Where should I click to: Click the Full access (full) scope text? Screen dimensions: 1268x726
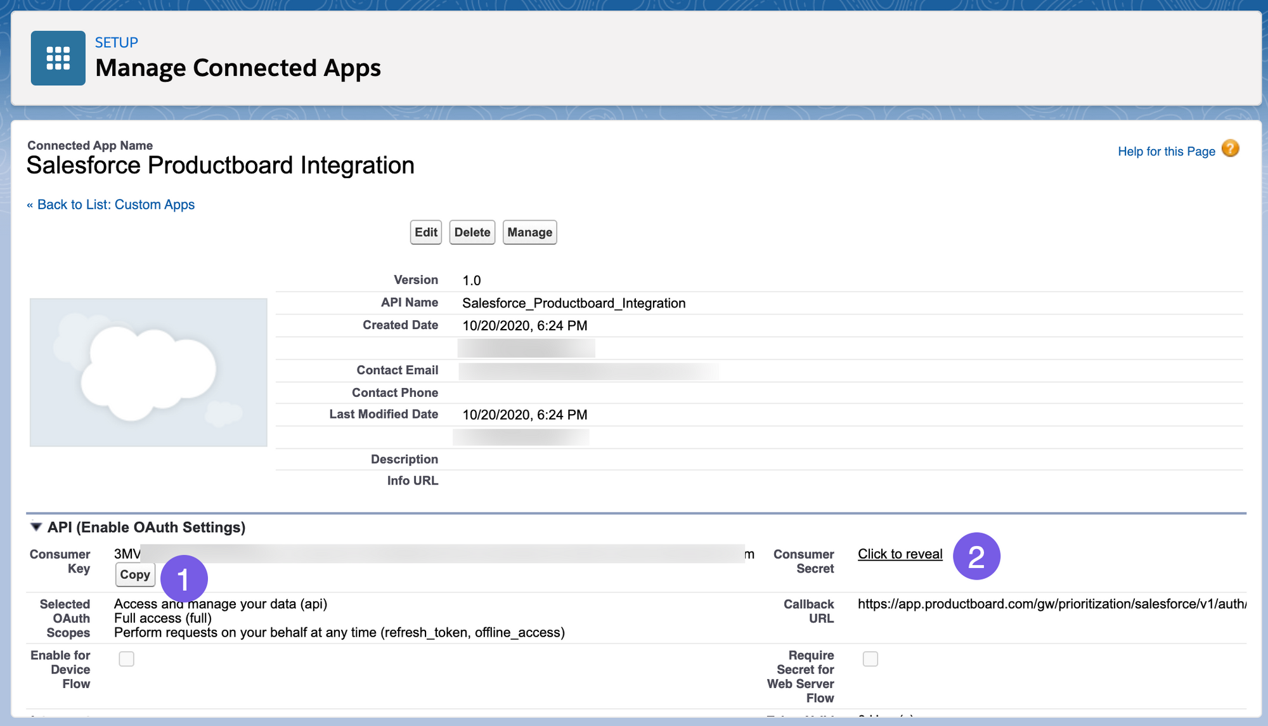pos(163,618)
